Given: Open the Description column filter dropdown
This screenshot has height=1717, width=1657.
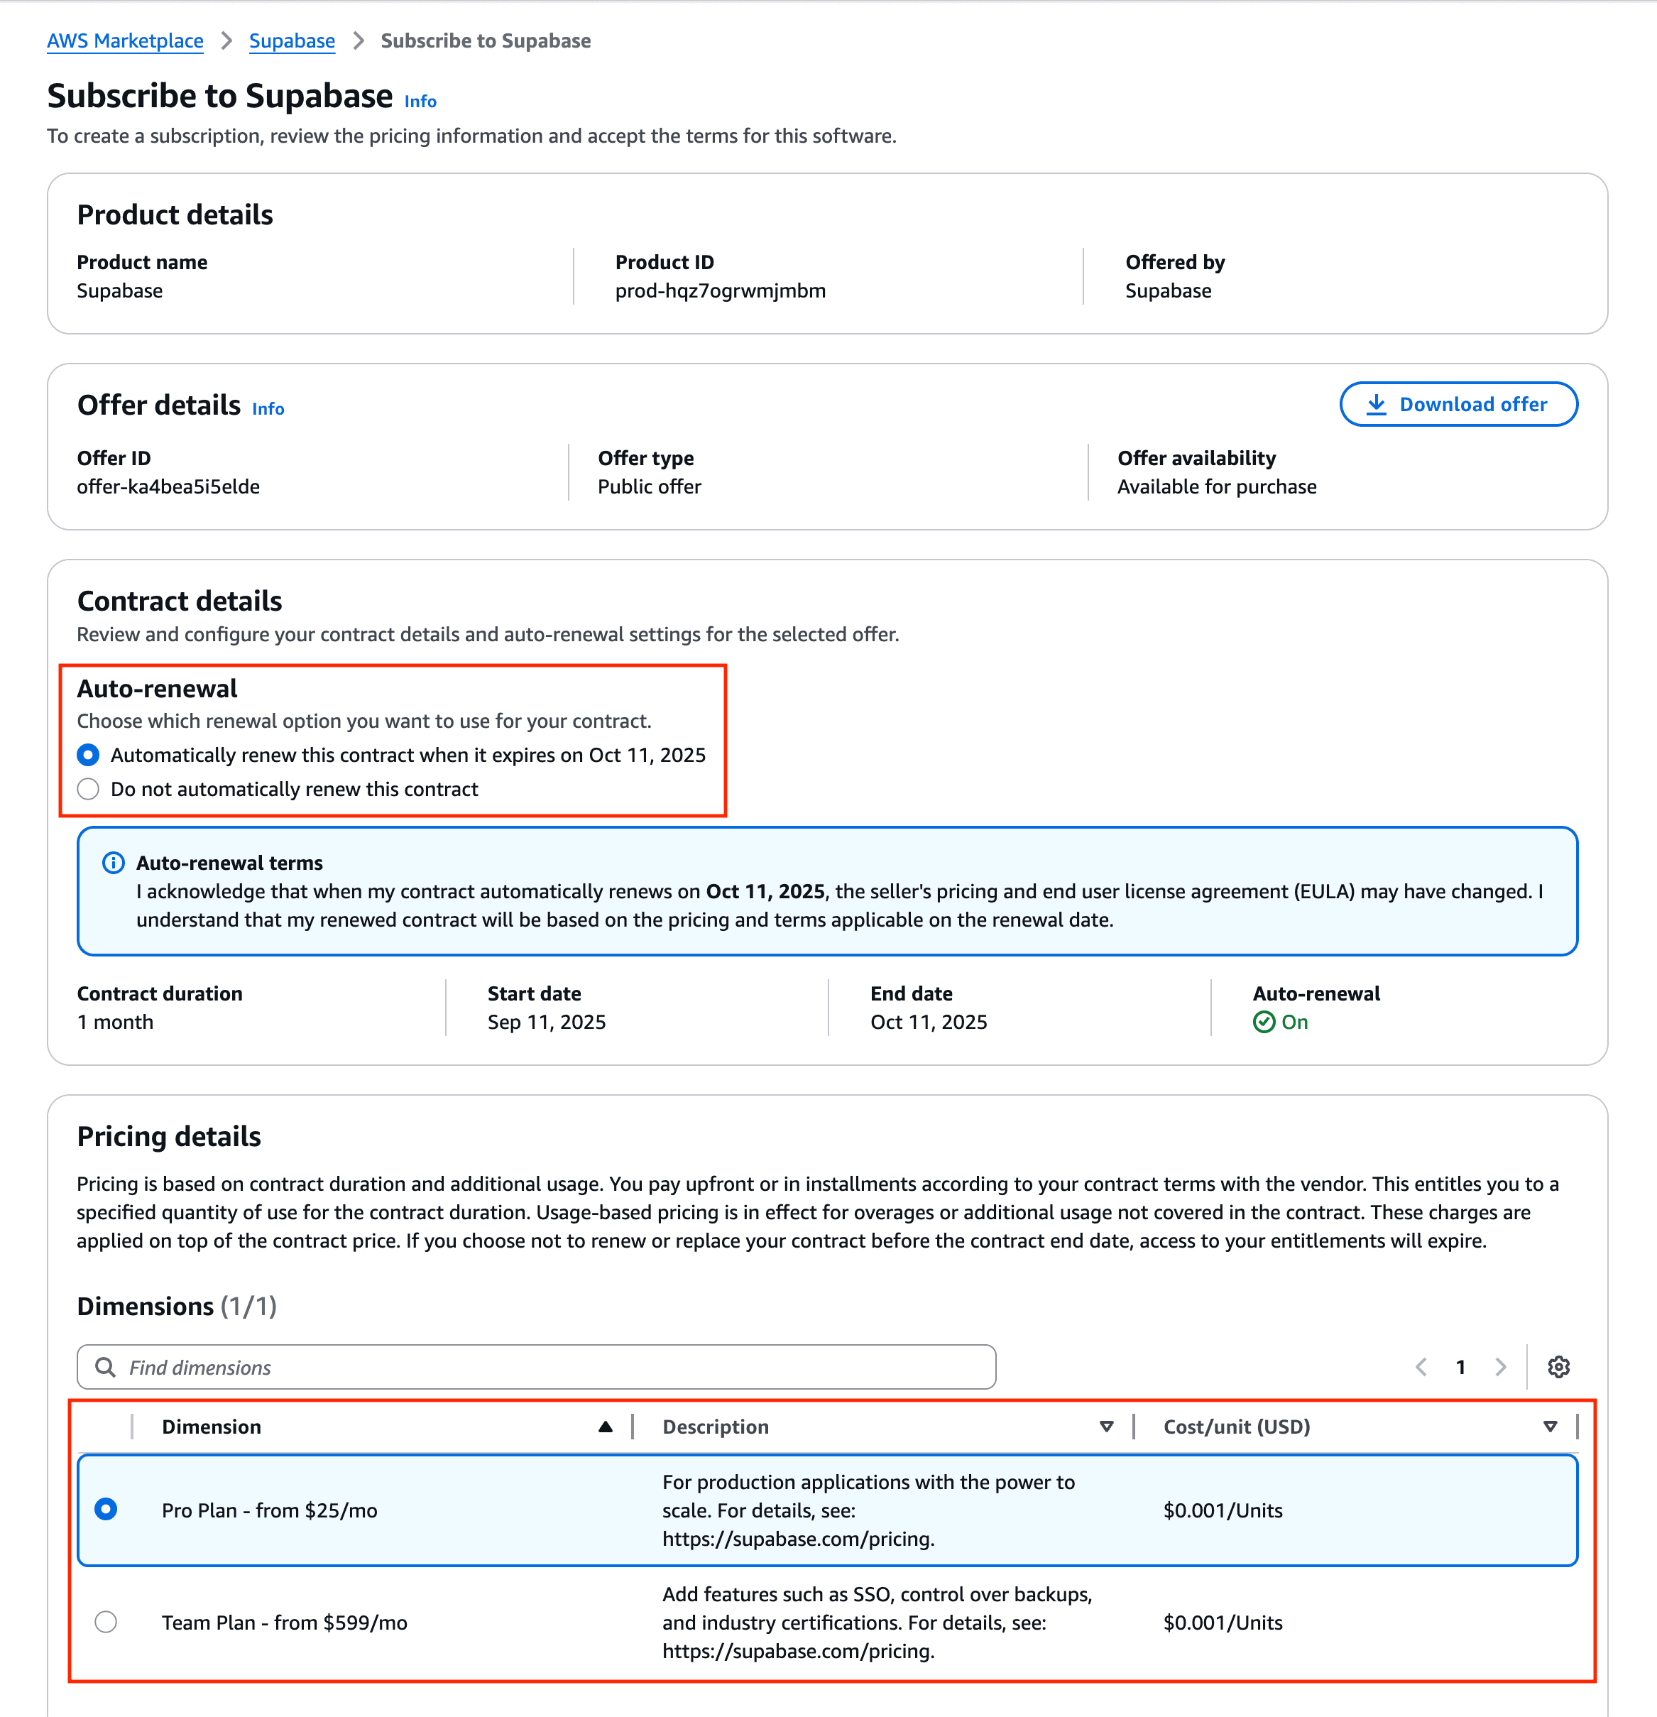Looking at the screenshot, I should pyautogui.click(x=1107, y=1426).
